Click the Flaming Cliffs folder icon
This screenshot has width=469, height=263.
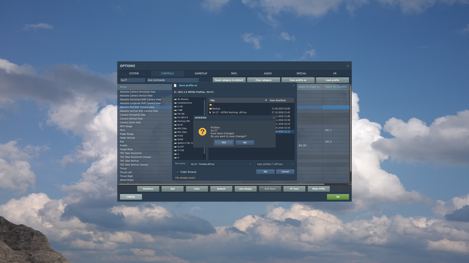pyautogui.click(x=175, y=121)
